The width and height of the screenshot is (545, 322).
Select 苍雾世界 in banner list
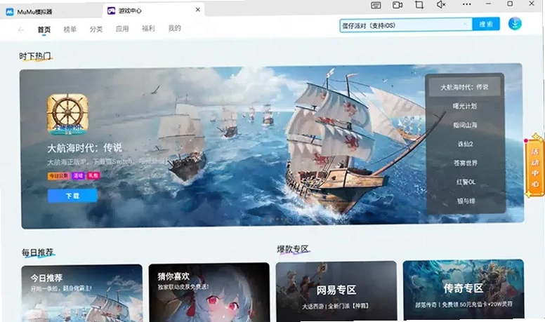point(466,163)
